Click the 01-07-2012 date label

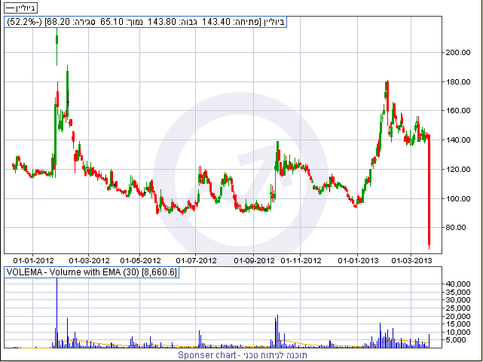click(x=196, y=260)
